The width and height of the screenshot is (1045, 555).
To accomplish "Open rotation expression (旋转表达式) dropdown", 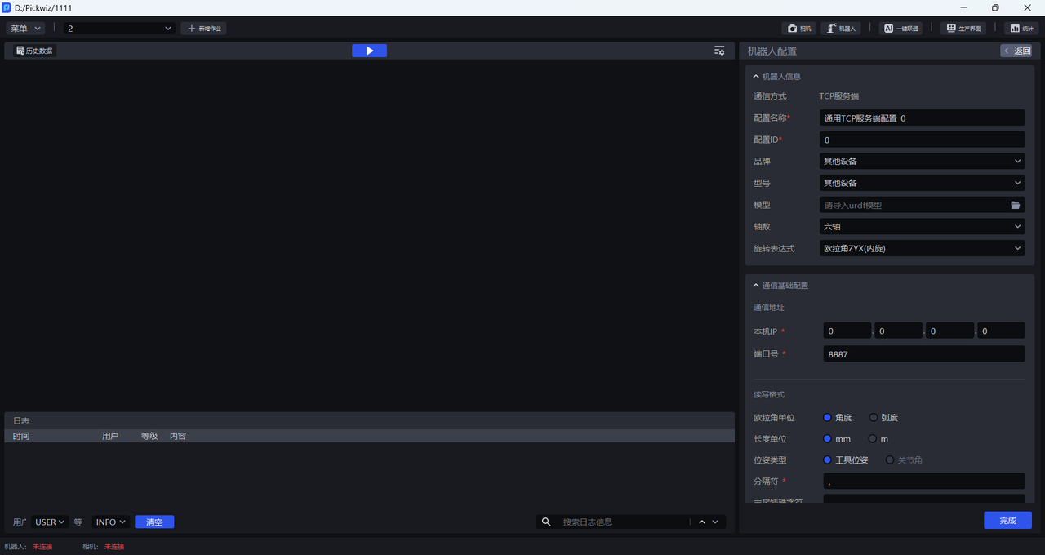I will [922, 248].
